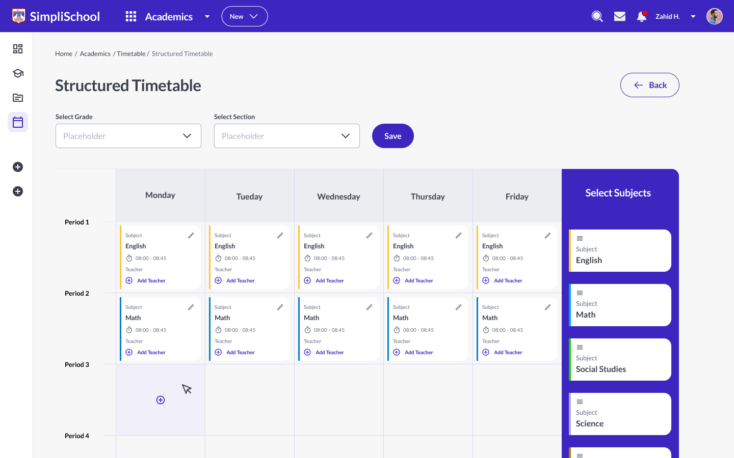Grab drag handle on English subject card

click(x=580, y=238)
